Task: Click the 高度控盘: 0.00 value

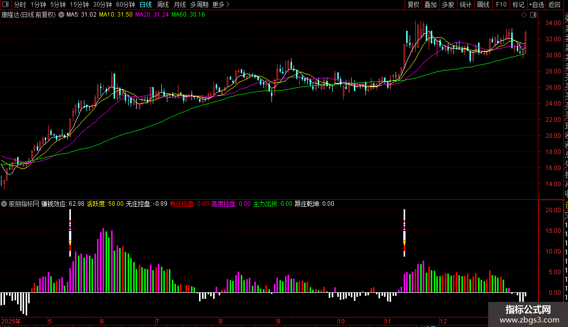Action: click(x=231, y=204)
